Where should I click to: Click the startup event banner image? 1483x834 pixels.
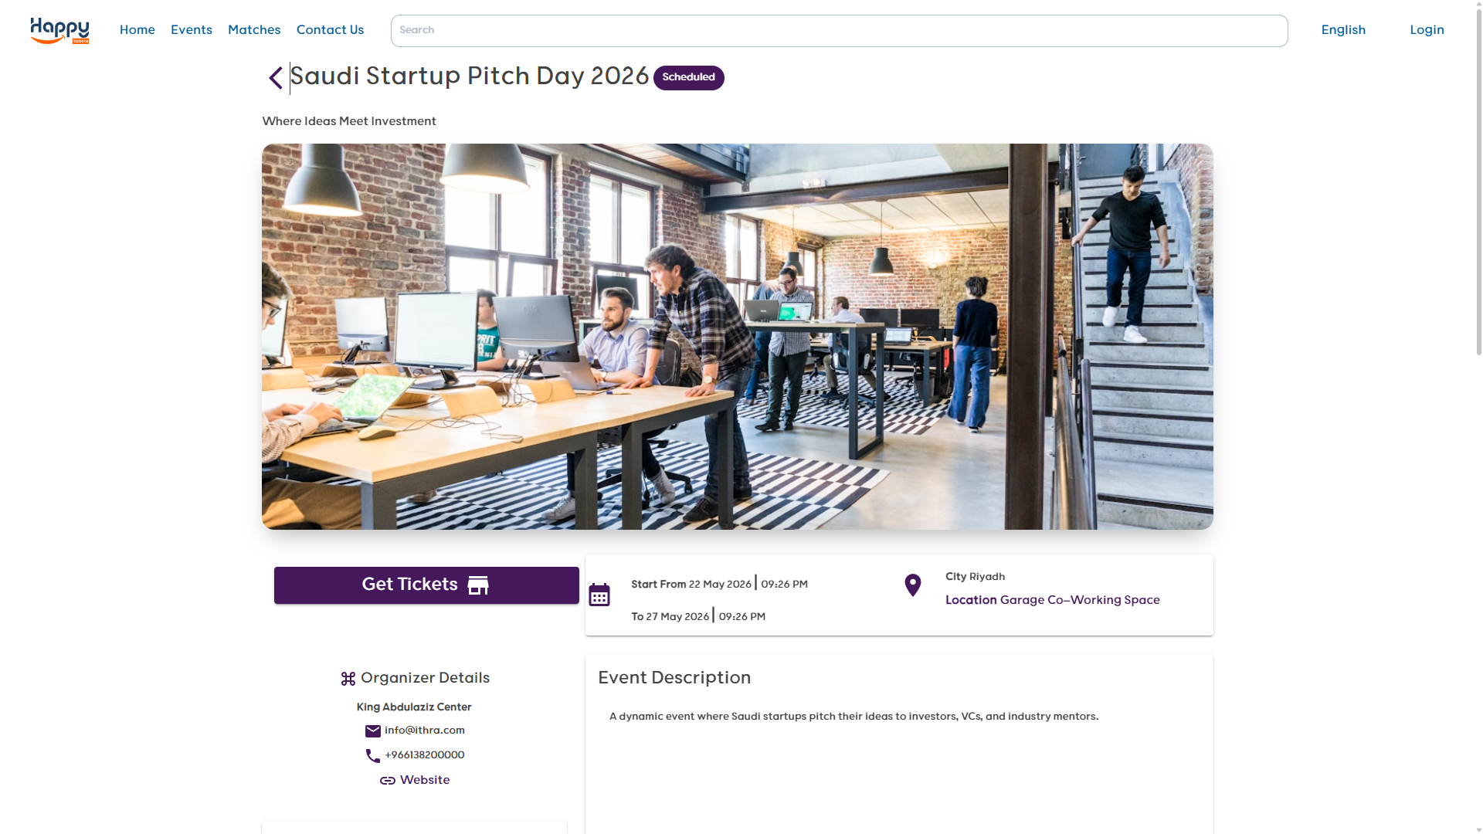pyautogui.click(x=737, y=337)
